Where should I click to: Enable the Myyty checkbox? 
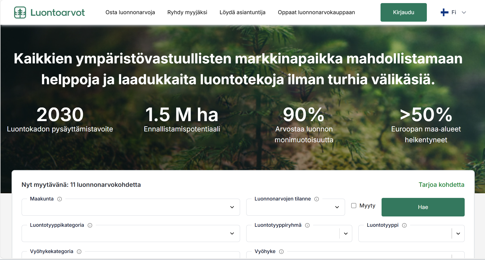click(x=354, y=206)
